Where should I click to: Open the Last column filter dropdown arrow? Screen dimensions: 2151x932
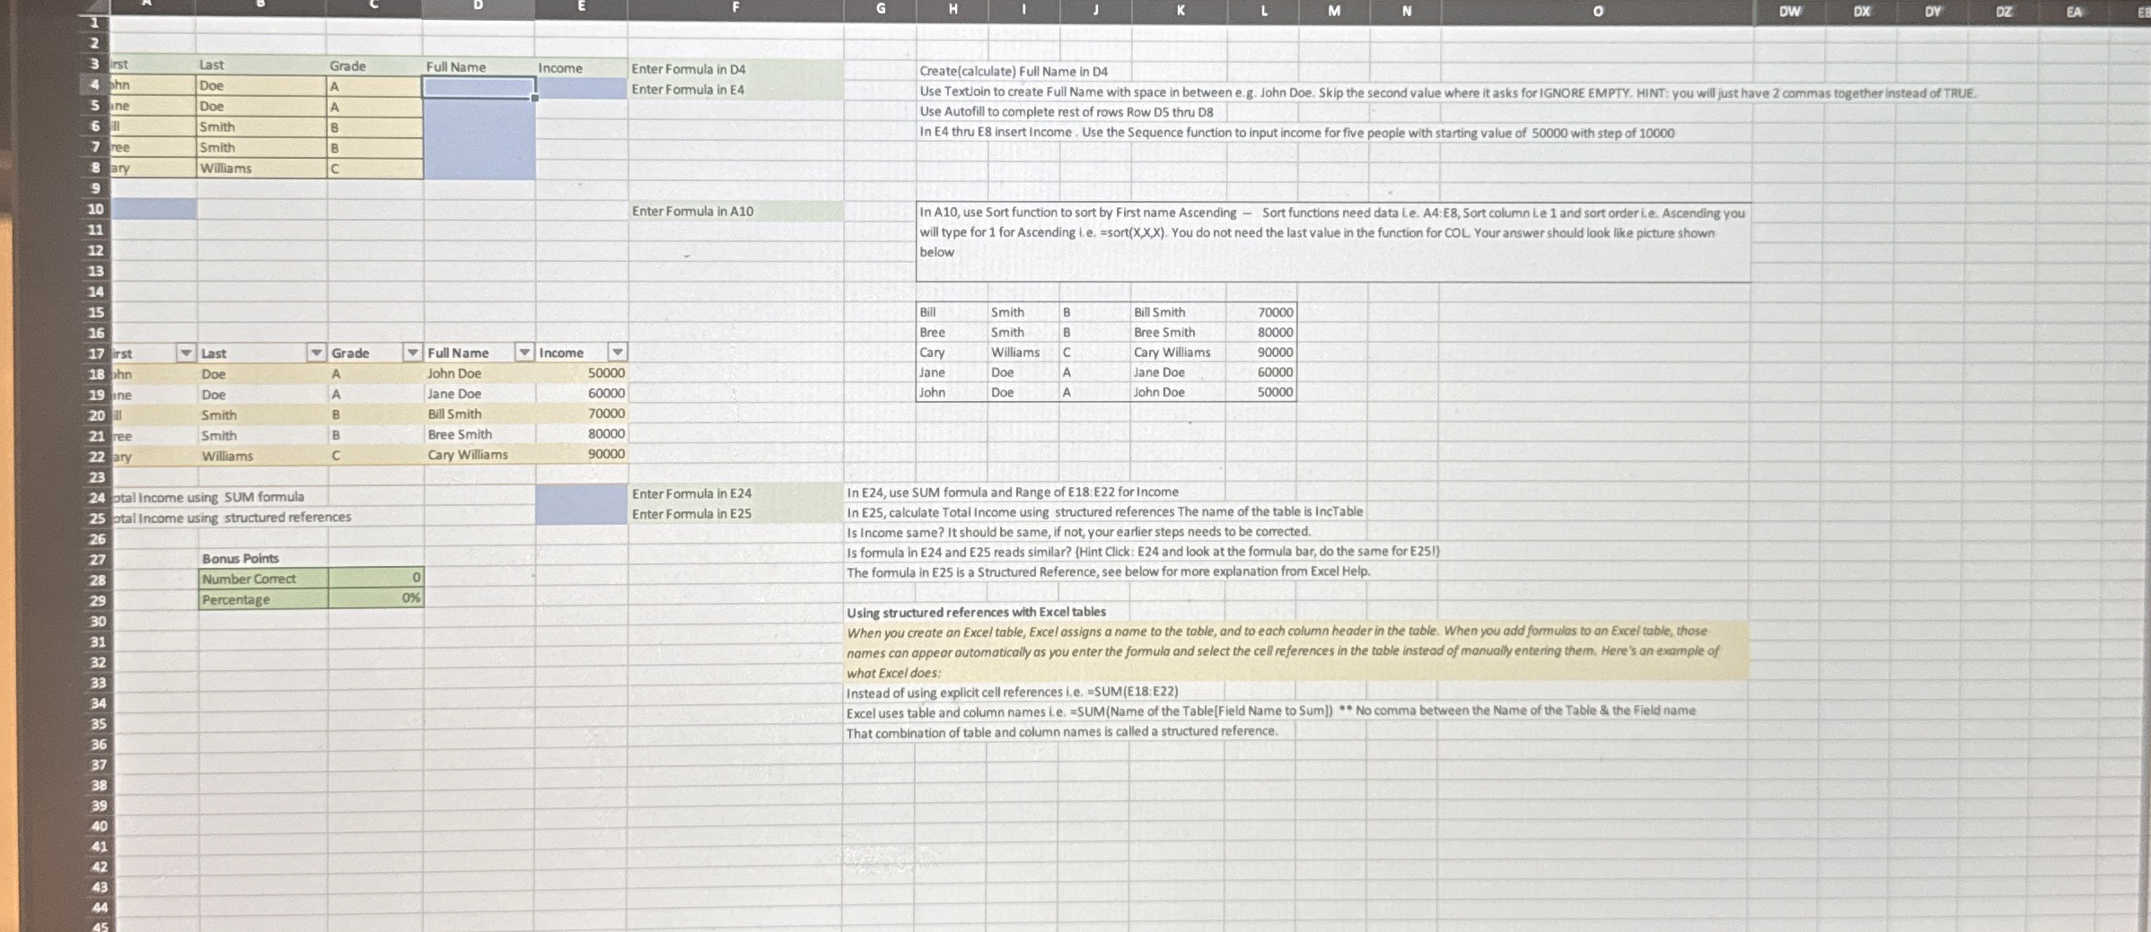coord(316,353)
